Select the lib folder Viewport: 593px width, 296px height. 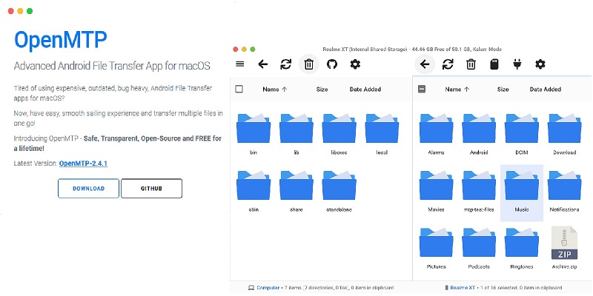[x=296, y=134]
